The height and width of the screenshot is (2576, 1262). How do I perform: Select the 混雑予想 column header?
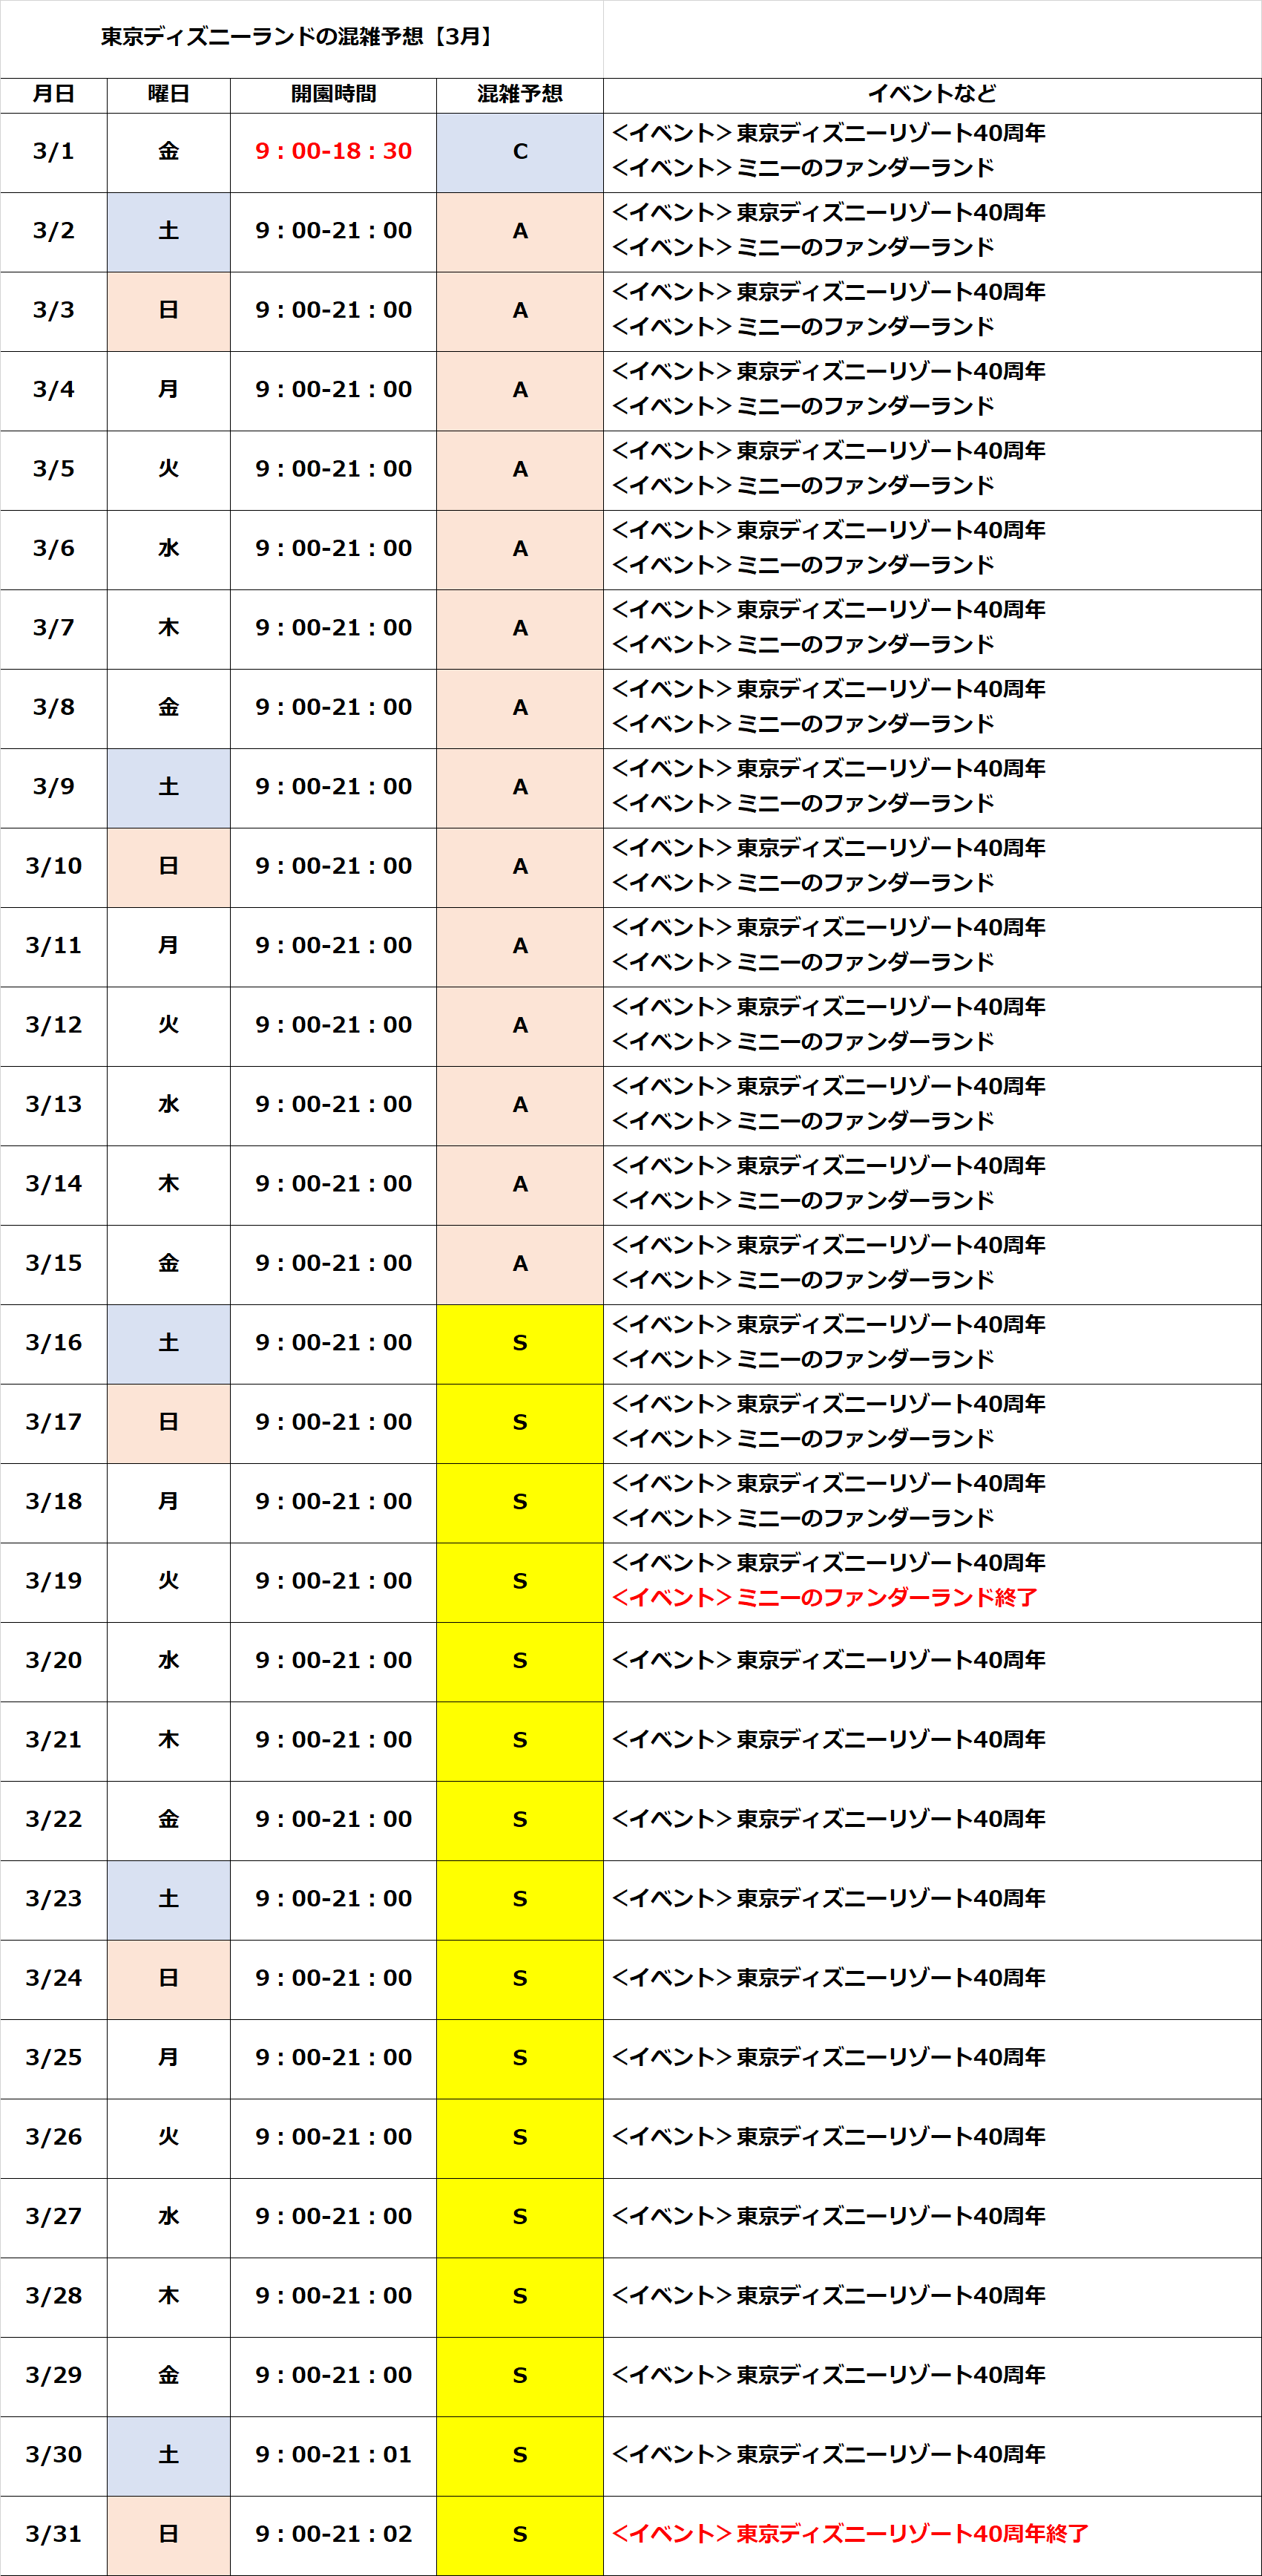pos(519,94)
